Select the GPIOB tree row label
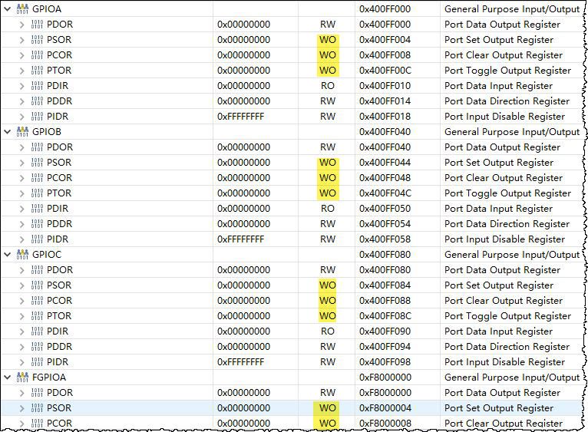The width and height of the screenshot is (588, 432). pos(47,132)
